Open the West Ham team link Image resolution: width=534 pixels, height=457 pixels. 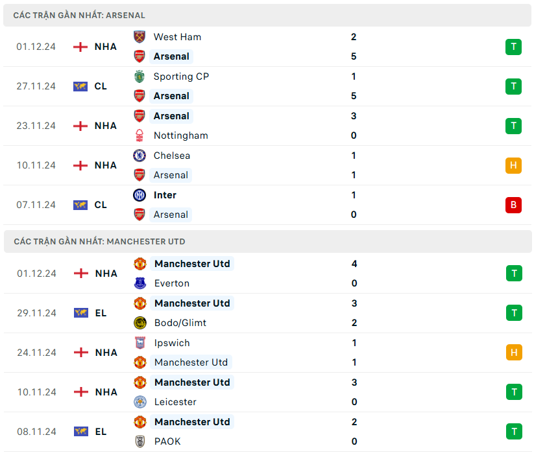click(x=177, y=37)
